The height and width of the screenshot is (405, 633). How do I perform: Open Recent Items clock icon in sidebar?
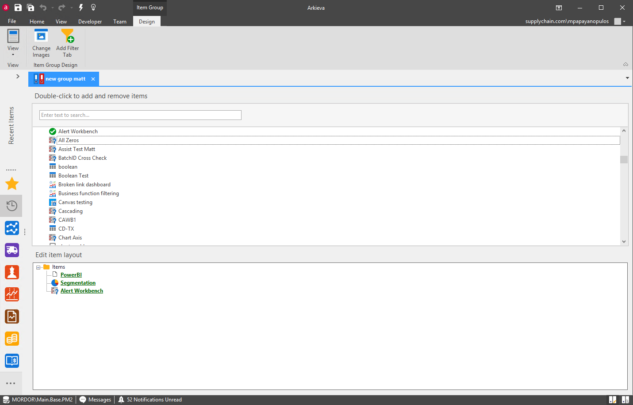(x=12, y=206)
